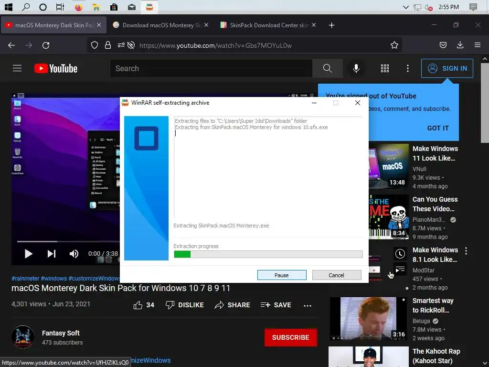This screenshot has width=489, height=367.
Task: Go to YouTube home logo
Action: coord(56,68)
